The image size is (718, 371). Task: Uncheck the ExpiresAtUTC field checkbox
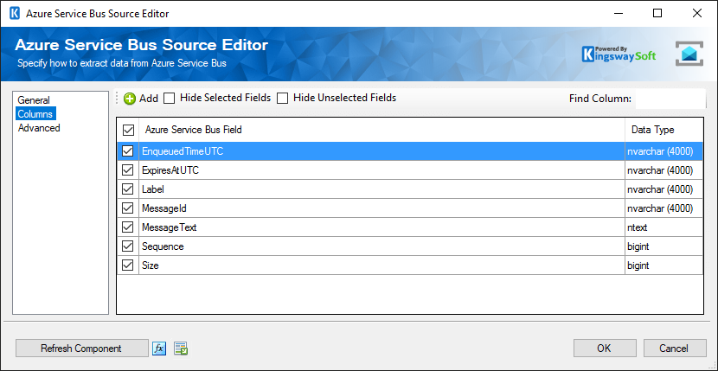point(128,170)
